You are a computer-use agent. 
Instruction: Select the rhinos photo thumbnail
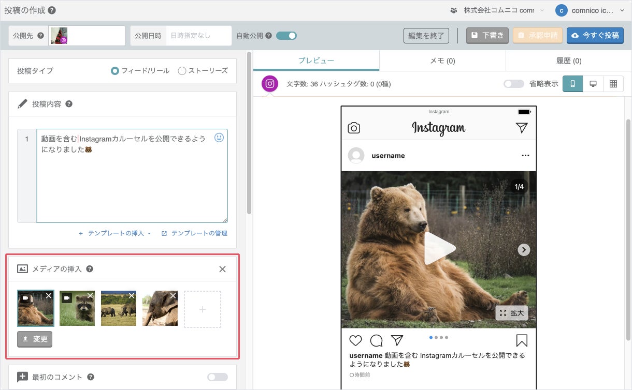[x=119, y=308]
